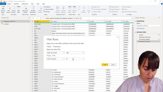Open Recent Sources
Screen dimensions: 163x92
[13, 9]
